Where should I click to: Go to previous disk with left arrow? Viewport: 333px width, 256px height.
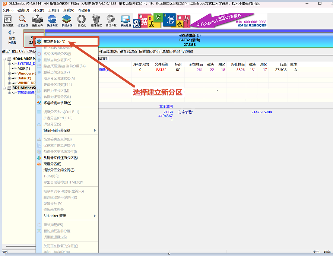[x=10, y=32]
